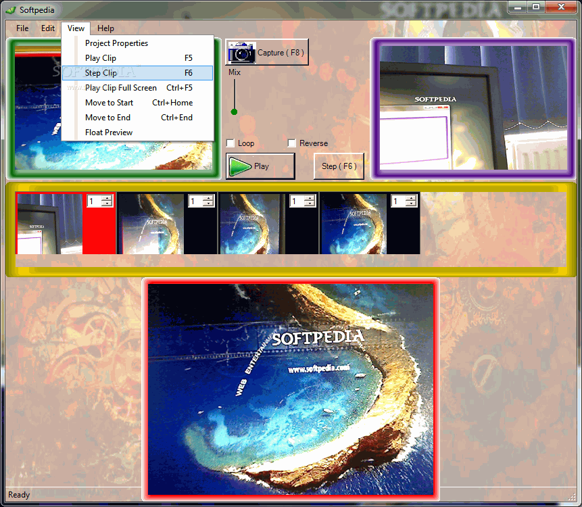Open the File menu
Image resolution: width=582 pixels, height=507 pixels.
pyautogui.click(x=22, y=28)
